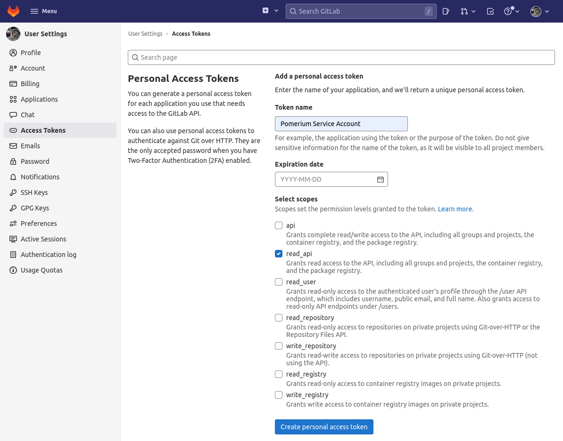Screen dimensions: 563x441
Task: Click the Create personal access token button
Action: [x=324, y=427]
